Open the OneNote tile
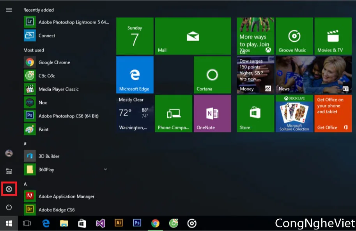Screen dimensions: 356x231 [x=212, y=113]
